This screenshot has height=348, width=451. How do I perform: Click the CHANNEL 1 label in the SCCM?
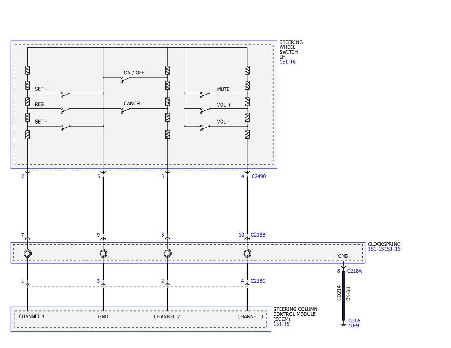32,316
